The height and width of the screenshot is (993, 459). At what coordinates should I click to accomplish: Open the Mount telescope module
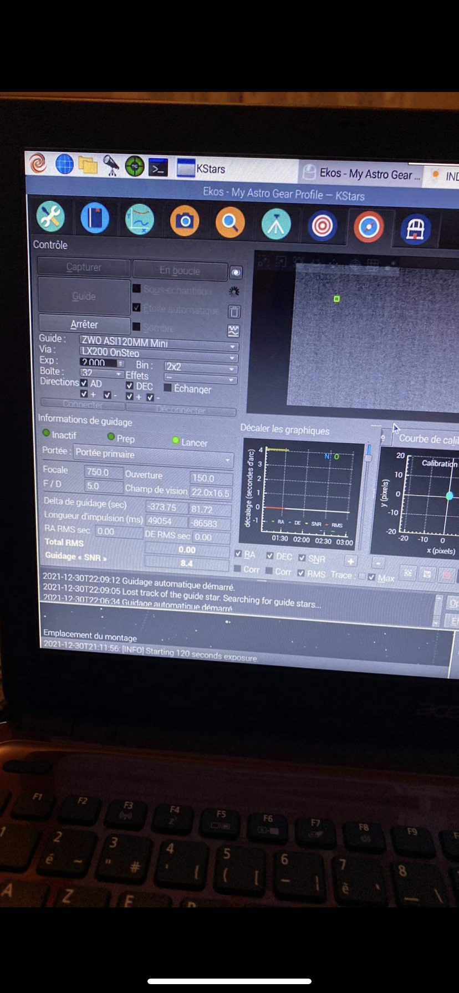point(276,224)
